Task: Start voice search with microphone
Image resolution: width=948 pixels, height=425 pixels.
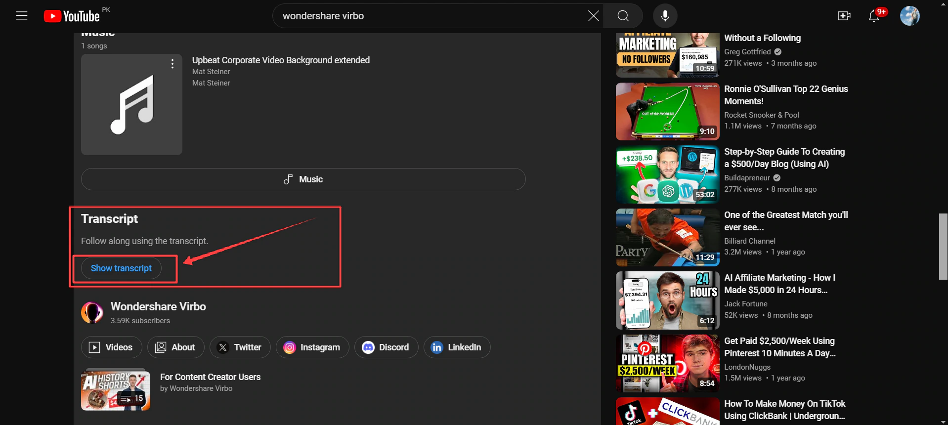Action: click(x=665, y=16)
